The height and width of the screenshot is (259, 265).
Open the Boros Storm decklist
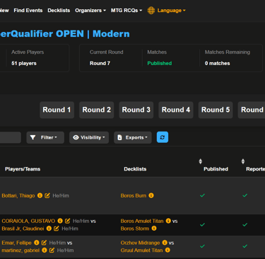pyautogui.click(x=135, y=229)
